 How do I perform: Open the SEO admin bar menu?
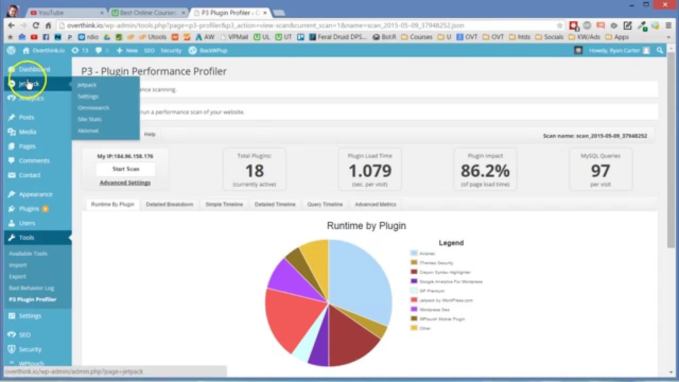tap(149, 50)
